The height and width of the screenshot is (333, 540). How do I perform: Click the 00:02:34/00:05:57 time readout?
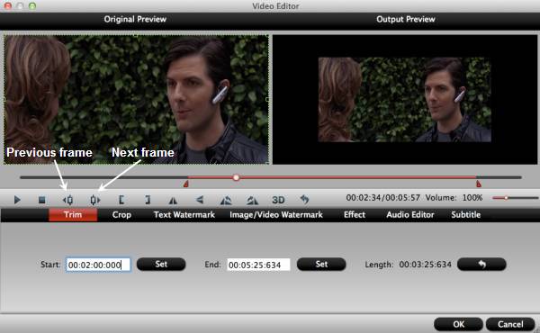click(x=383, y=198)
